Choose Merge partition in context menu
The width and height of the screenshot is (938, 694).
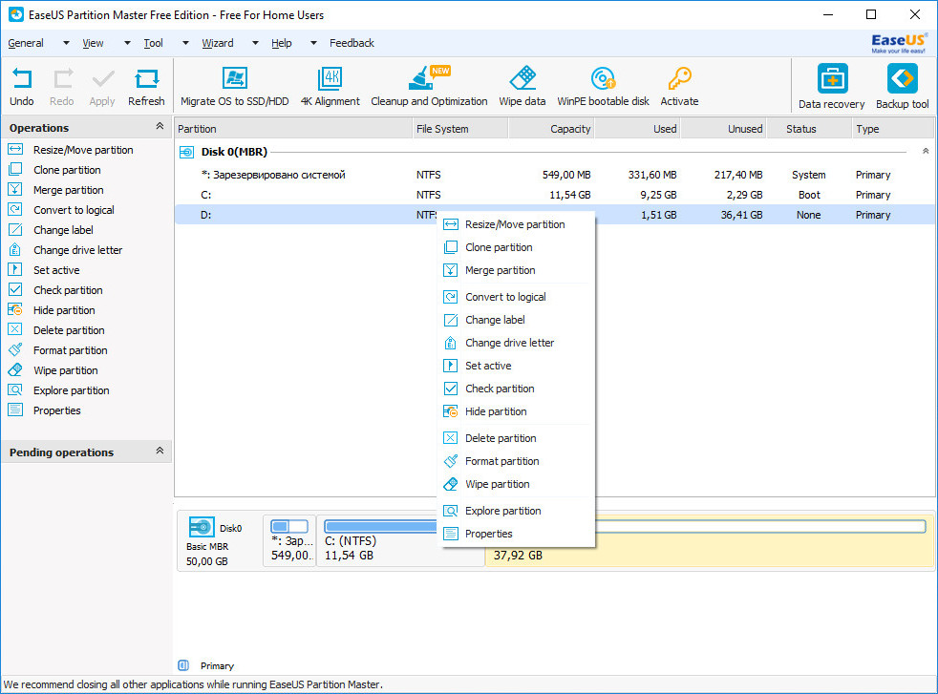click(516, 270)
